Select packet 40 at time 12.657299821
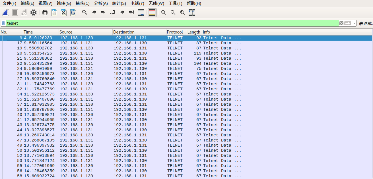373x179 pixels. pyautogui.click(x=186, y=115)
